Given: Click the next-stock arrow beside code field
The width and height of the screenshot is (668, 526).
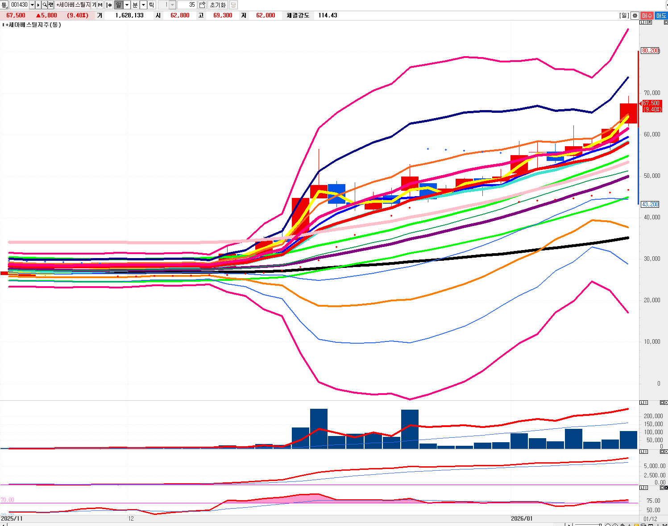Looking at the screenshot, I should [38, 5].
